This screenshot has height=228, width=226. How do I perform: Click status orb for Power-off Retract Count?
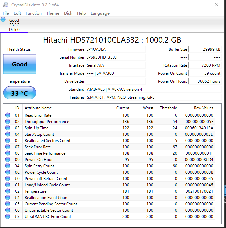tap(8, 178)
